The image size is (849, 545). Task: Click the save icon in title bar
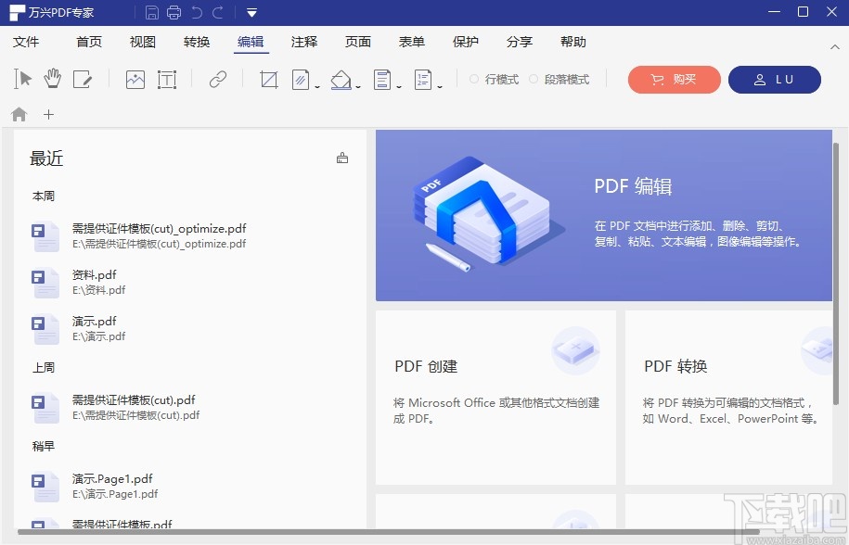(x=151, y=12)
